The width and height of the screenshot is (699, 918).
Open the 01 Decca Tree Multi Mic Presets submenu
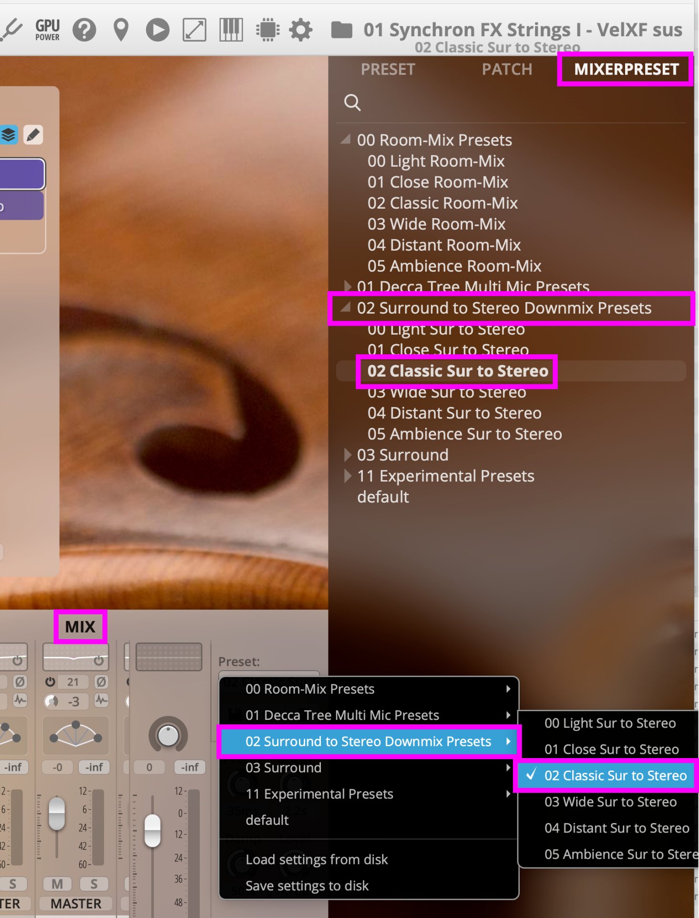369,715
